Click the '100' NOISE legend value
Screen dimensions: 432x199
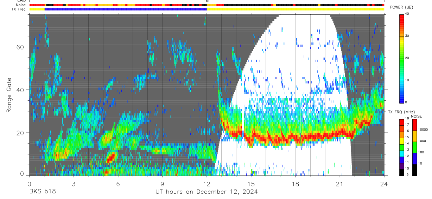point(421,152)
